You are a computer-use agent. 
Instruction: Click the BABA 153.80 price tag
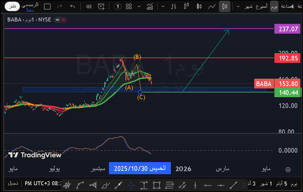[x=277, y=84]
